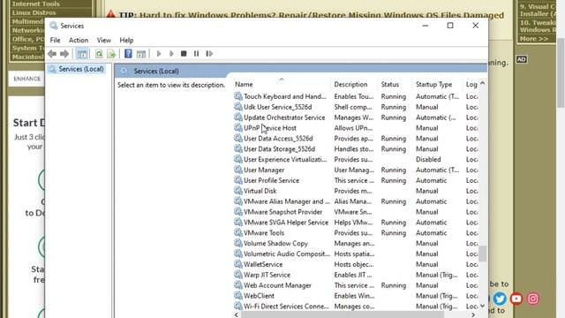565x318 pixels.
Task: Click the AD badge in browser page
Action: (x=522, y=59)
